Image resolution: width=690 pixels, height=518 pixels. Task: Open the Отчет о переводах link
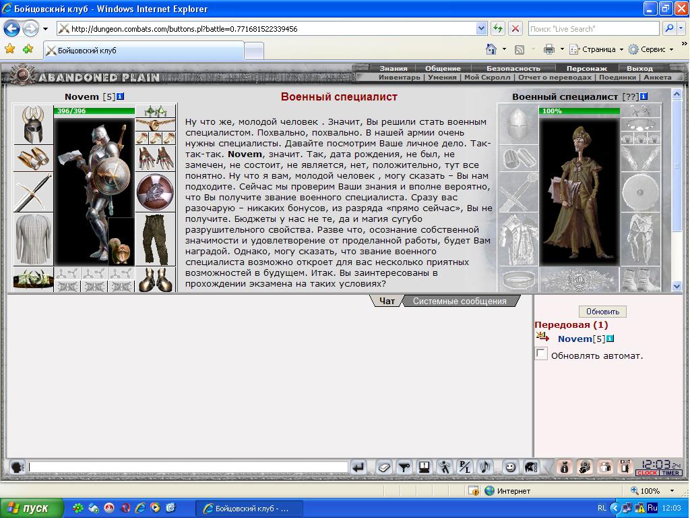coord(555,77)
